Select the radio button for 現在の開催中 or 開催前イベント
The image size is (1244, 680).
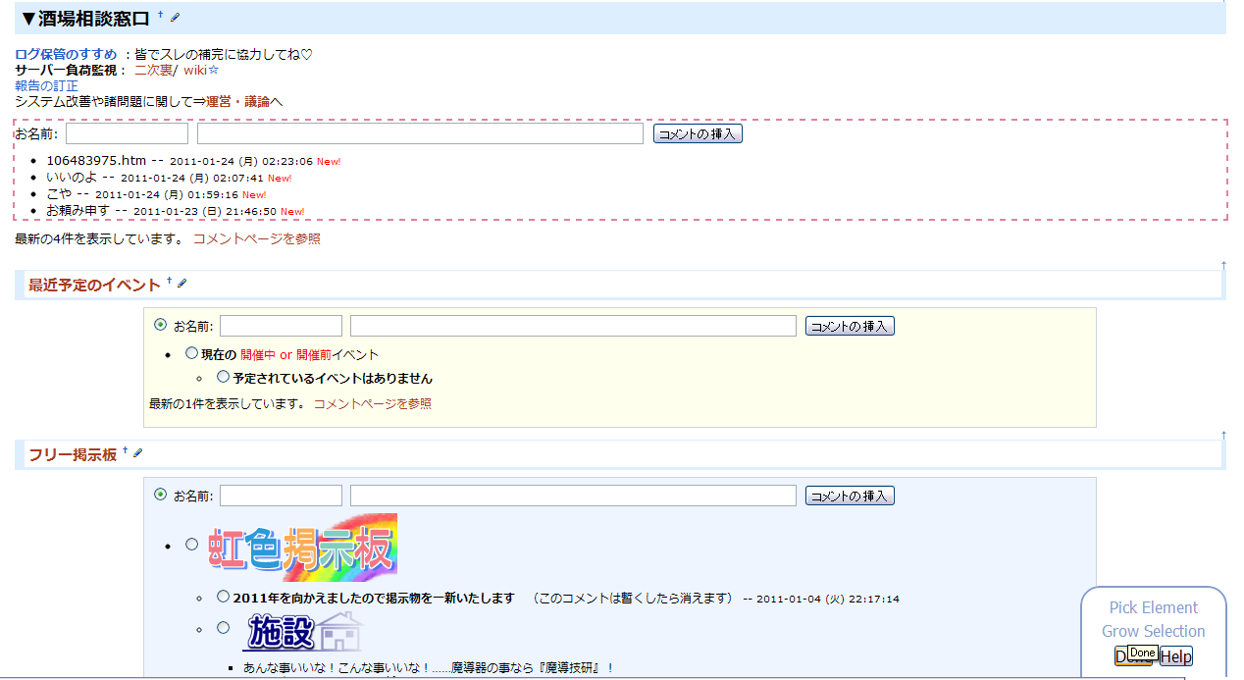point(191,354)
